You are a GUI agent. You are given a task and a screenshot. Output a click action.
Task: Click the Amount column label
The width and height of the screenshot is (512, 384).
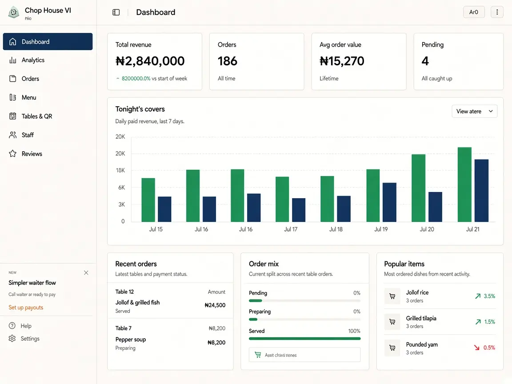[x=216, y=292]
